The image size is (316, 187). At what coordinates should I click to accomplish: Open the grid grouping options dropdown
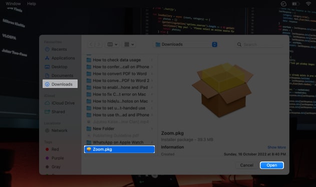tap(129, 44)
